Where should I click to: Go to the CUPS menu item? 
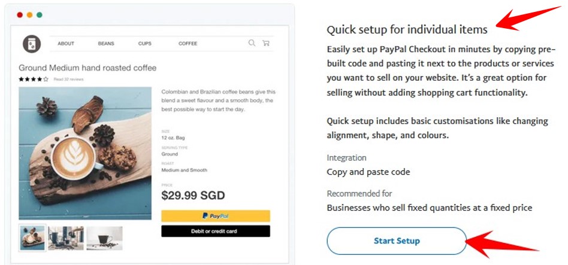145,44
